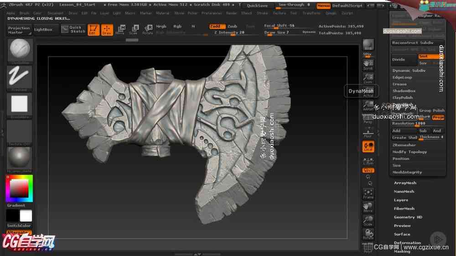456x256 pixels.
Task: Open the stroke type selector
Action: pyautogui.click(x=20, y=78)
